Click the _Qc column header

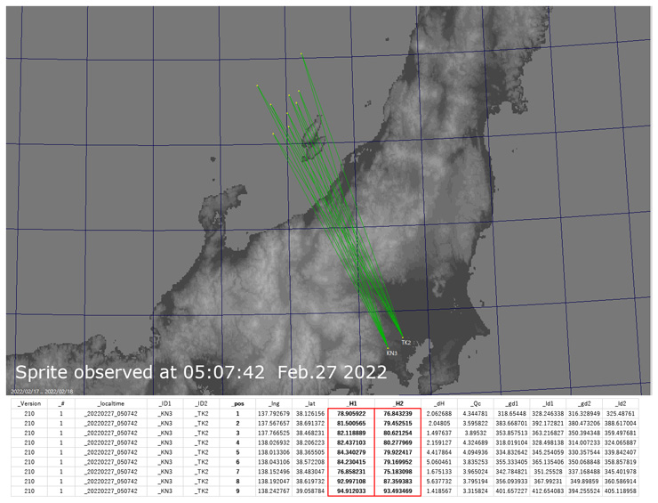476,404
